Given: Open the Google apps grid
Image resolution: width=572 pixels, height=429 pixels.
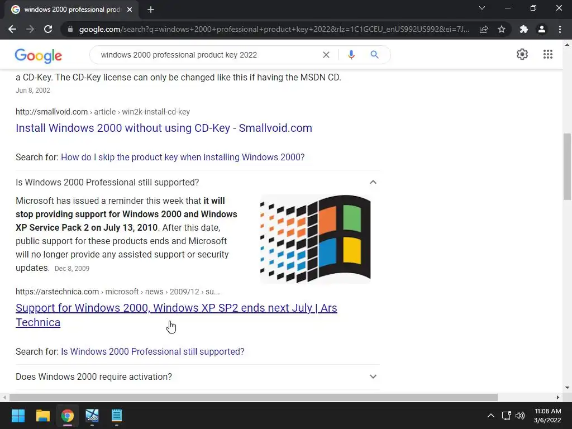Looking at the screenshot, I should click(547, 54).
